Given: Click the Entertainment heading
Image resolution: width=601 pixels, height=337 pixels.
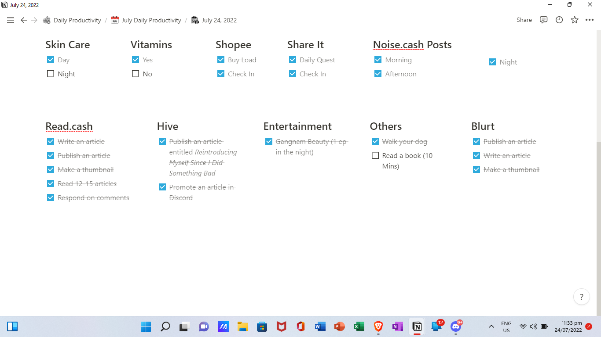Looking at the screenshot, I should (297, 126).
